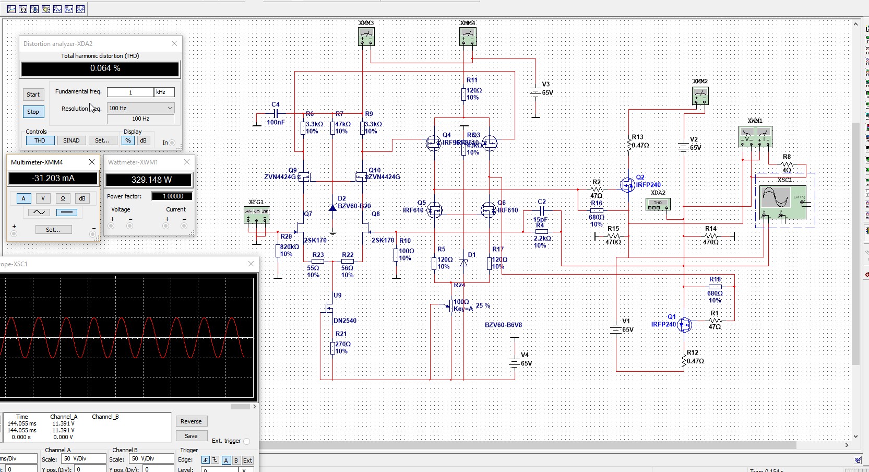
Task: Set multimeter to ammeter mode A
Action: [x=23, y=198]
